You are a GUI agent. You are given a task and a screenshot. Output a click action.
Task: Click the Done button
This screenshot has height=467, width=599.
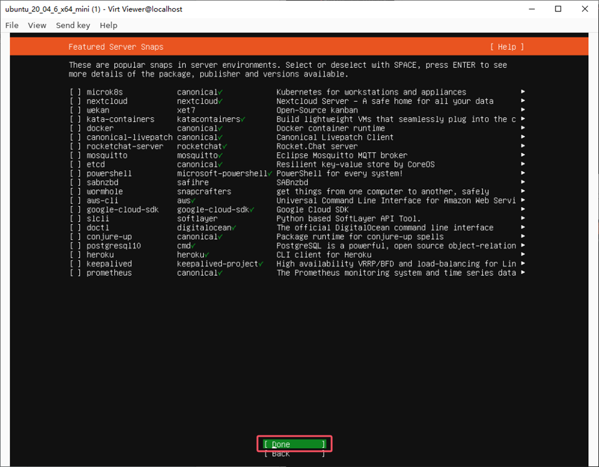294,444
